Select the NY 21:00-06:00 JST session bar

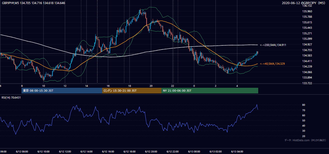tap(210, 91)
